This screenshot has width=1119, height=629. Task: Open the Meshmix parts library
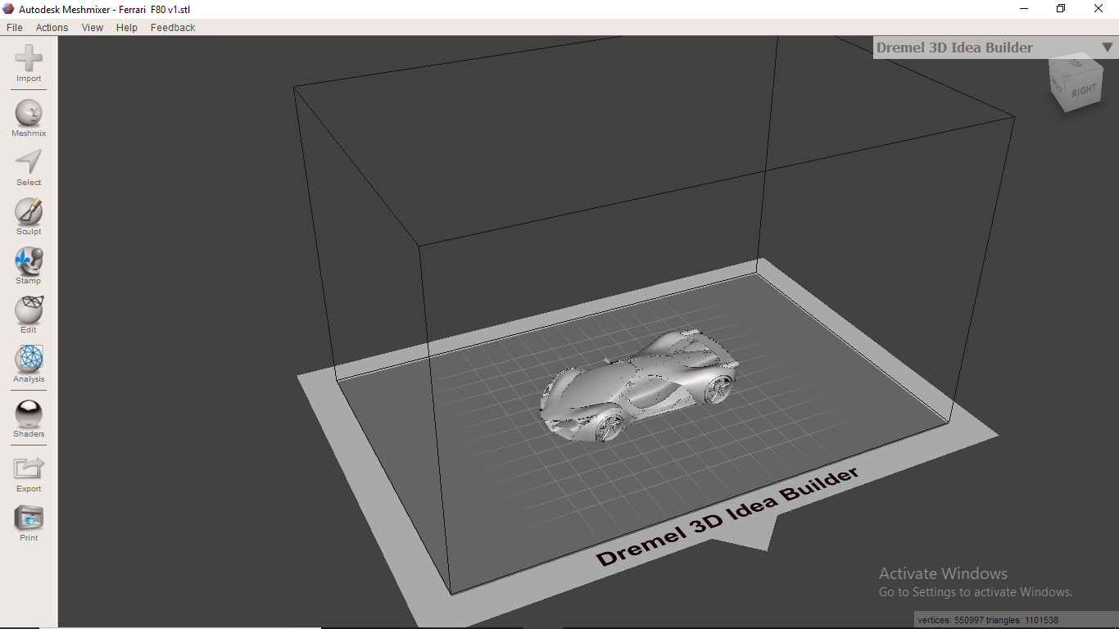(x=29, y=114)
